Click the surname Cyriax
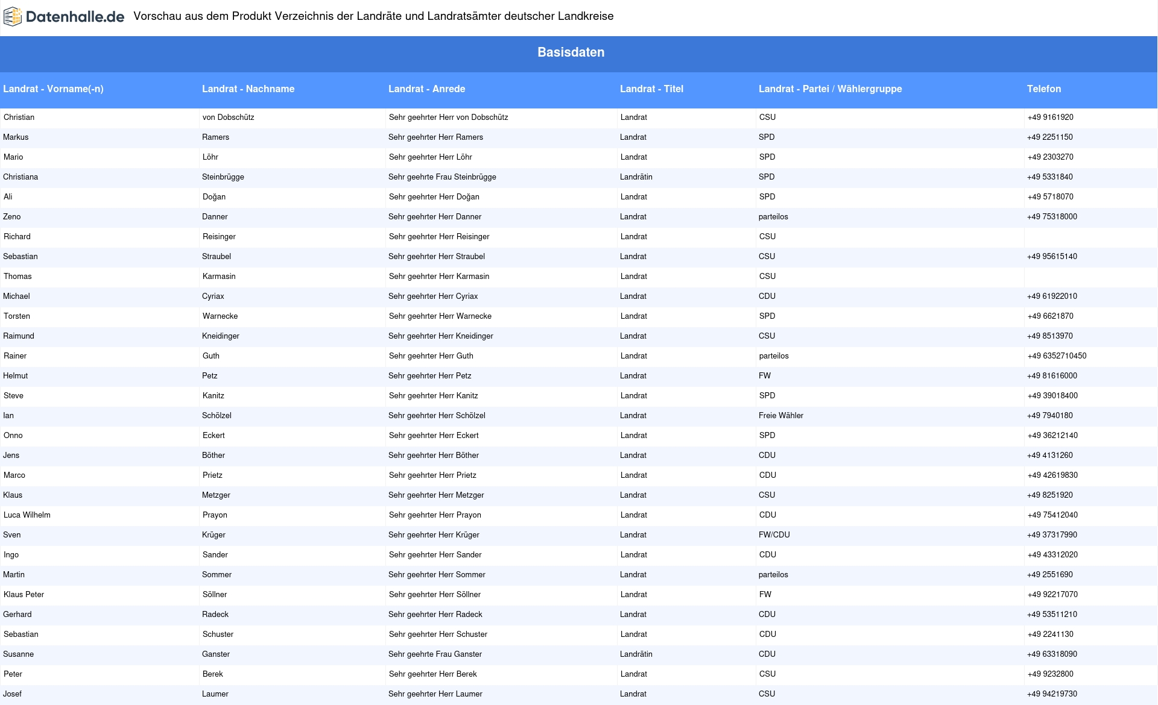Image resolution: width=1158 pixels, height=705 pixels. coord(213,296)
